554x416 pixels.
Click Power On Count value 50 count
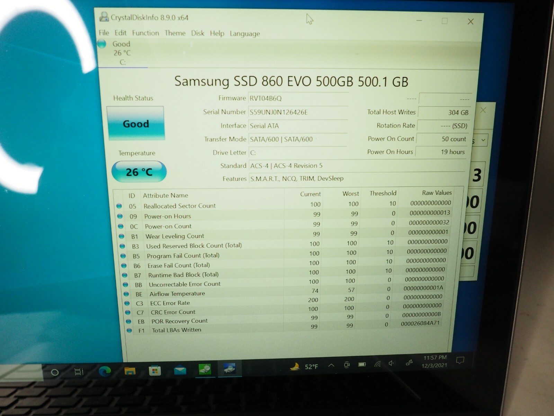point(442,139)
